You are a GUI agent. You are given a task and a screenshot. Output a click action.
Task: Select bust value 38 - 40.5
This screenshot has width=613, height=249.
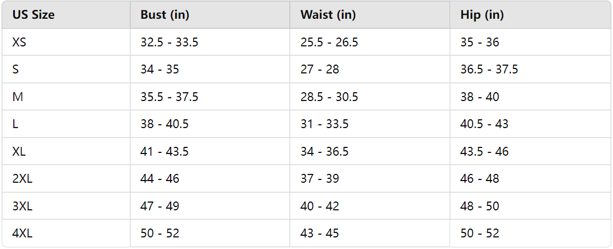(165, 124)
